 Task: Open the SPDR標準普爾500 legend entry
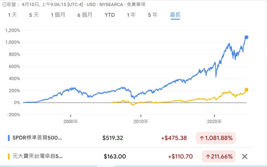pyautogui.click(x=37, y=138)
